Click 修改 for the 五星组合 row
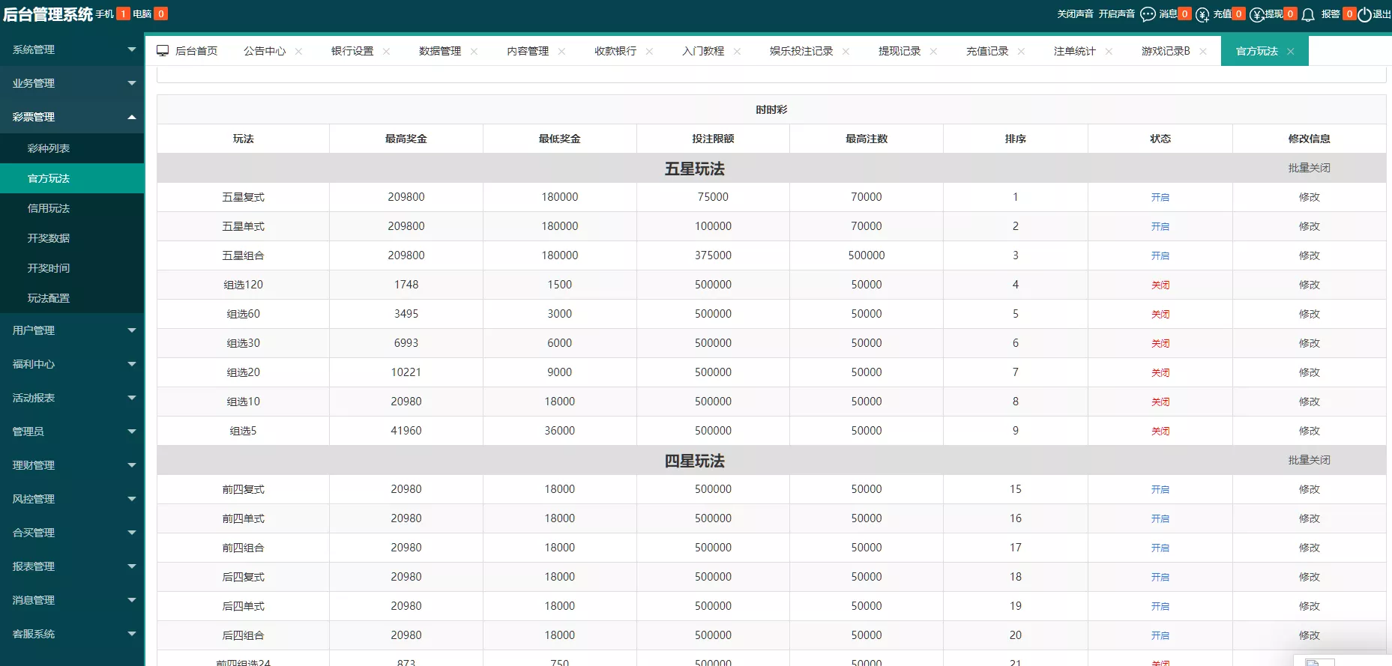 click(x=1309, y=255)
